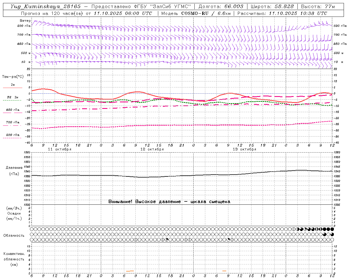Image resolution: width=348 pixels, height=278 pixels.
Task: Click the warning Внимание! Высокое давление — шкала смещена
Action: [x=169, y=202]
